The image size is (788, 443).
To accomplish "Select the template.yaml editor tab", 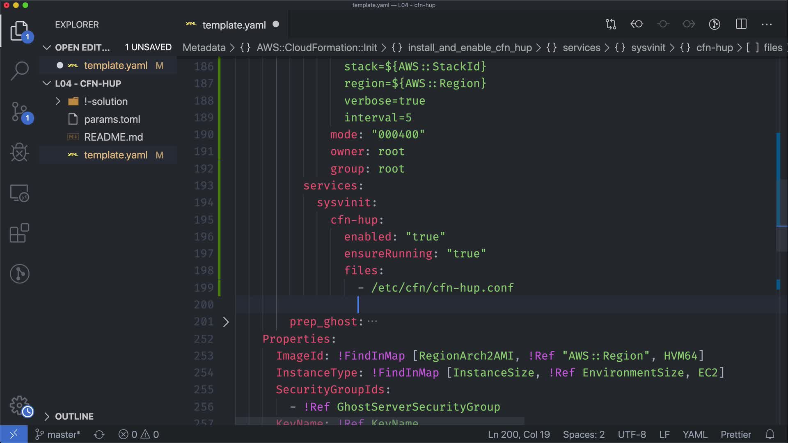I will (234, 25).
